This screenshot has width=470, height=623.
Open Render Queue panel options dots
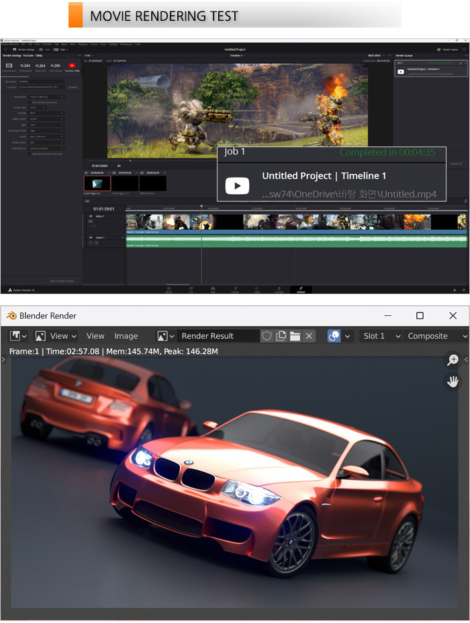[467, 56]
